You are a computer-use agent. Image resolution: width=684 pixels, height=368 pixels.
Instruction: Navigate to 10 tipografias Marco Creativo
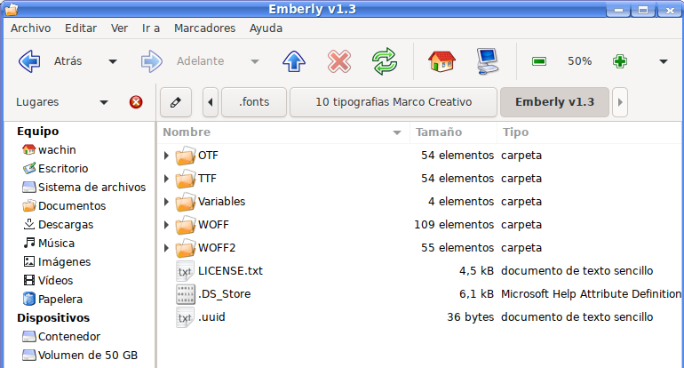tap(394, 102)
